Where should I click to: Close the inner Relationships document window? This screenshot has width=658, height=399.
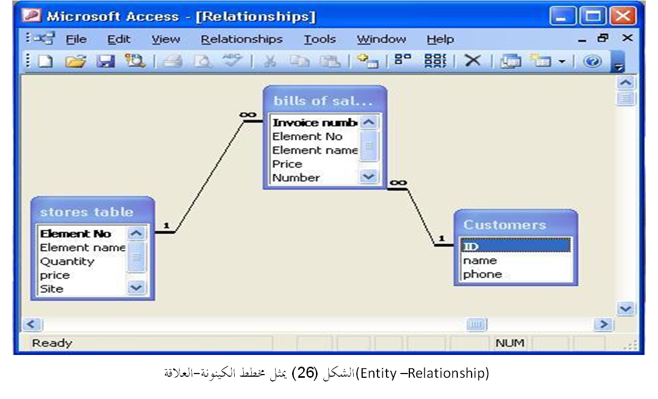click(627, 38)
